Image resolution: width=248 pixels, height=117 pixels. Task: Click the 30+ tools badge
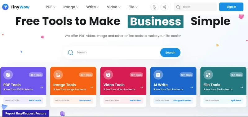tap(86, 75)
